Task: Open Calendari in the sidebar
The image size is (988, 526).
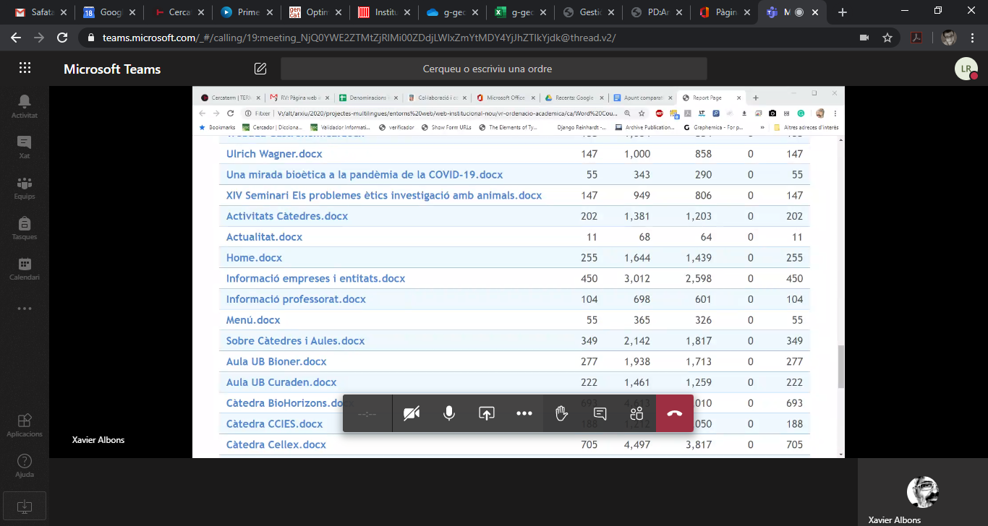Action: [x=25, y=268]
